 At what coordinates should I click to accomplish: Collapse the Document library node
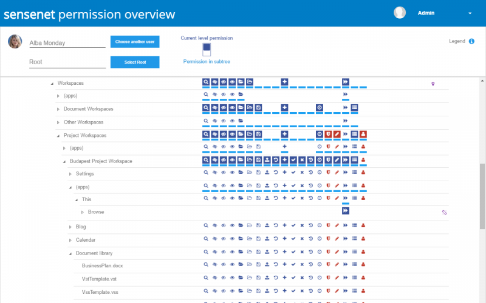coord(70,253)
